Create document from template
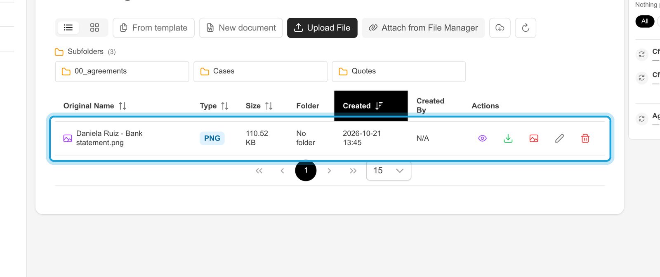 click(153, 28)
